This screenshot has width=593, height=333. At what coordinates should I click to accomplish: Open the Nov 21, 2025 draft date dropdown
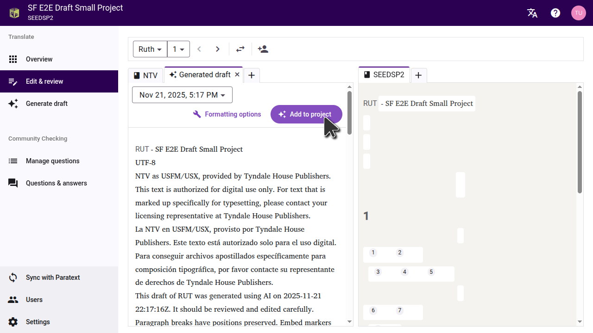tap(182, 95)
